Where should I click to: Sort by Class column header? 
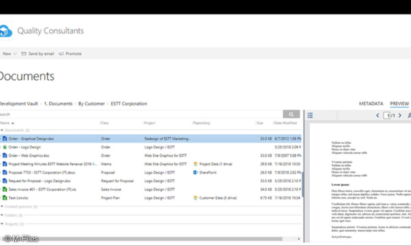click(x=105, y=123)
